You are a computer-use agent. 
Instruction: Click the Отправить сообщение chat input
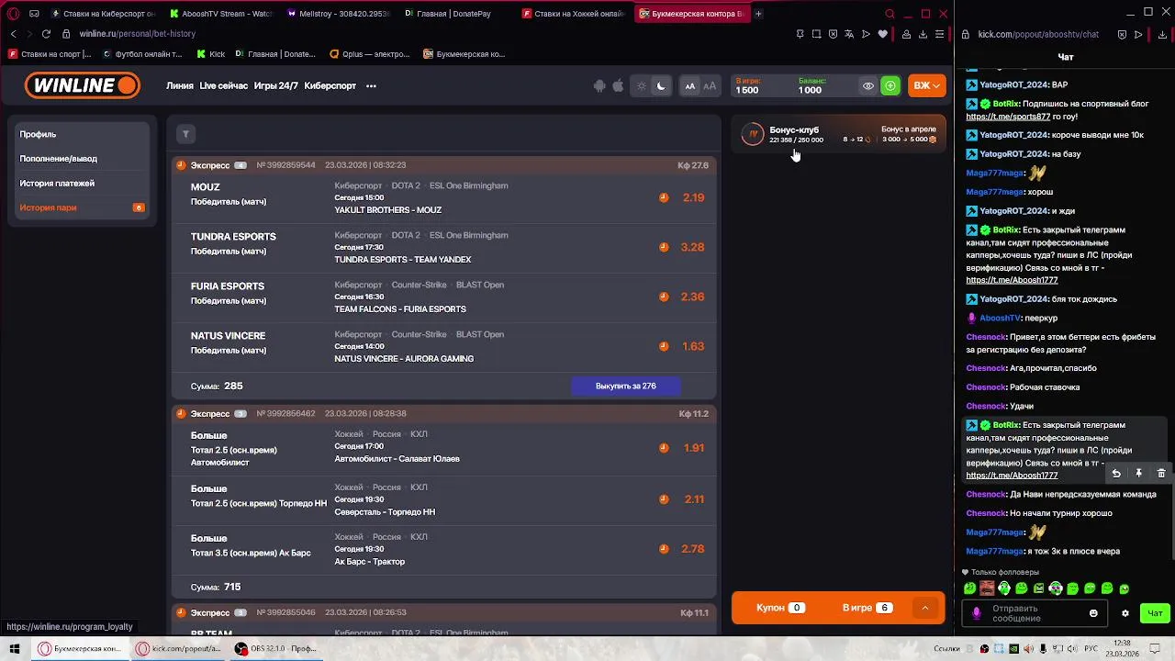pos(1033,613)
